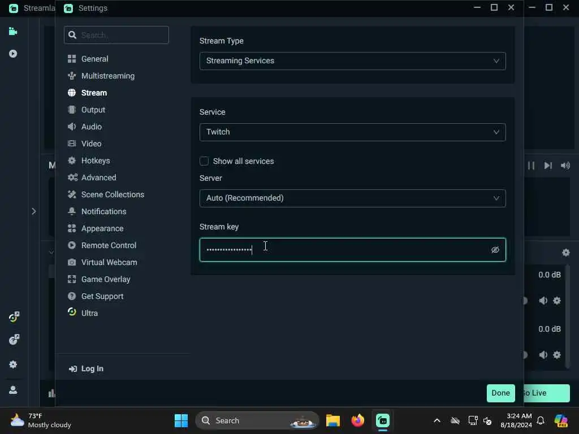The image size is (579, 434).
Task: Click the pause control in main window
Action: point(531,166)
